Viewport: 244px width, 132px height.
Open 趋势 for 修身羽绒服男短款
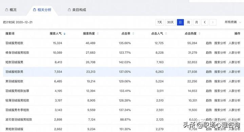[209, 53]
